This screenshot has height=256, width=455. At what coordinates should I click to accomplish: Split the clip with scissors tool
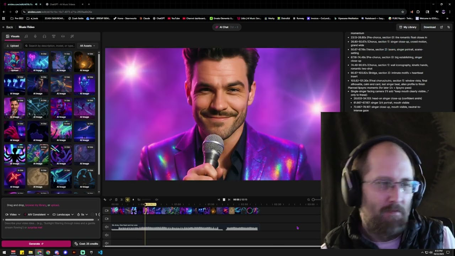122,199
